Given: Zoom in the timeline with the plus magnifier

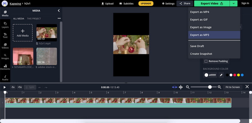Looking at the screenshot, I should 219,87.
